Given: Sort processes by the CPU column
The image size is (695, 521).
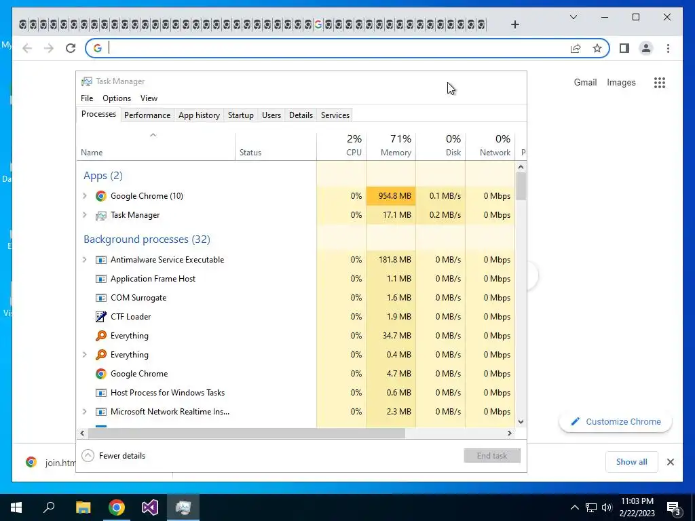Looking at the screenshot, I should tap(342, 146).
